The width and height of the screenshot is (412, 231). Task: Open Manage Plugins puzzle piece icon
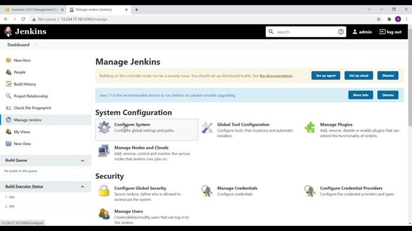pos(310,128)
